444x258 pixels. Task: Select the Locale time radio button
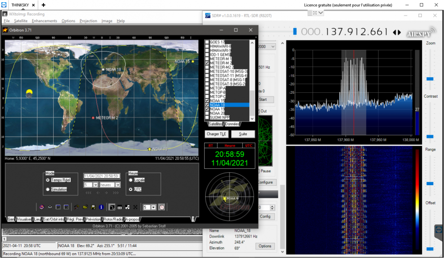(x=131, y=180)
